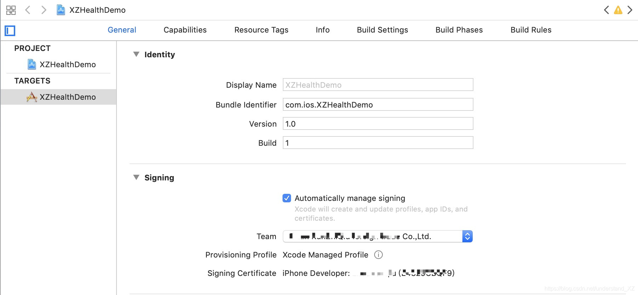Click the Build number field
Viewport: 638px width, 295px height.
[378, 143]
